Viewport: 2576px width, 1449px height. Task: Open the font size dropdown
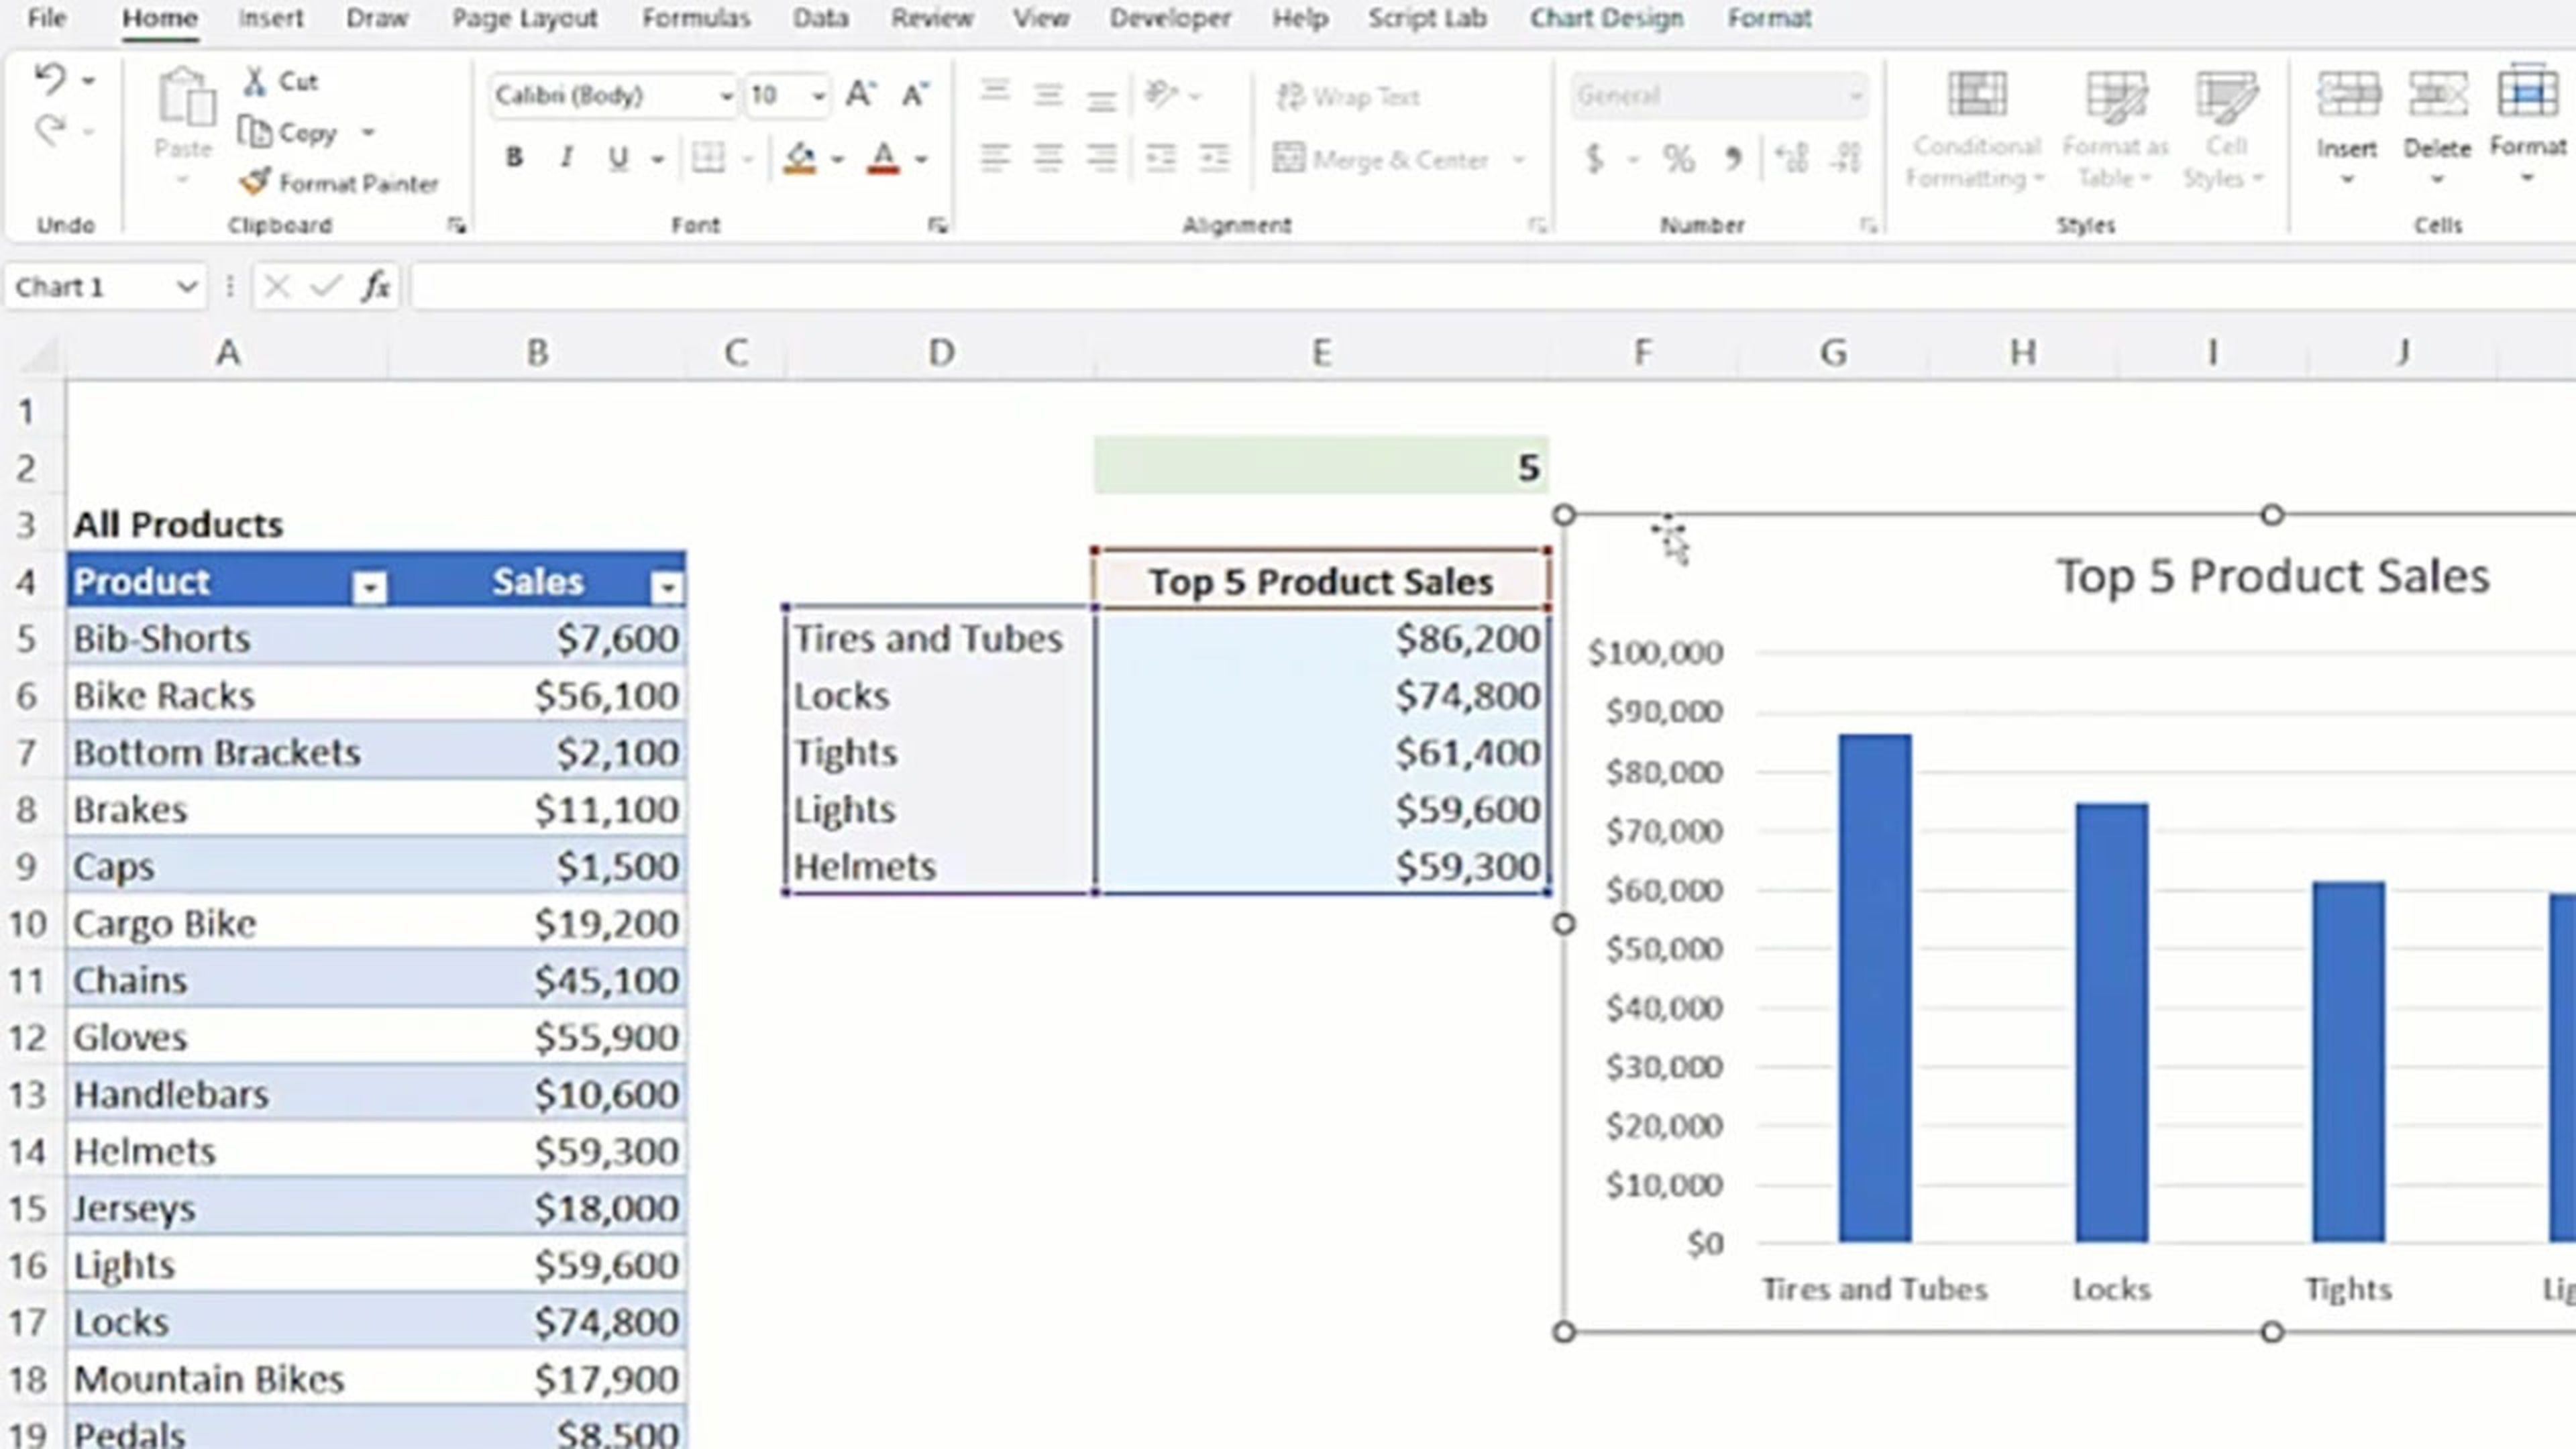coord(818,95)
